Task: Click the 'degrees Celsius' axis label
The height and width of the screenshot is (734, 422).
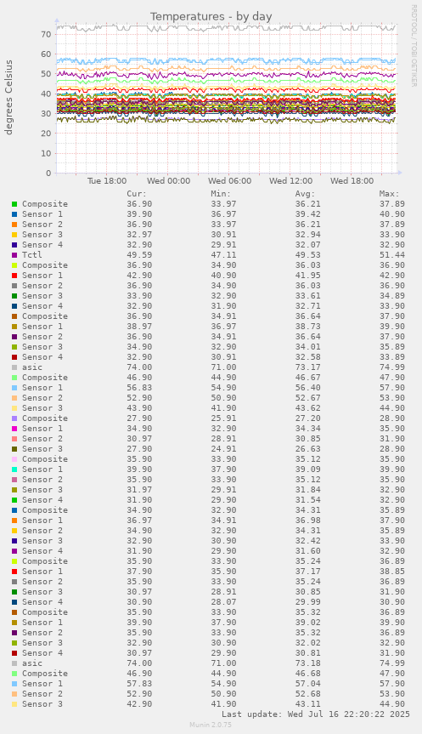Action: [x=8, y=97]
